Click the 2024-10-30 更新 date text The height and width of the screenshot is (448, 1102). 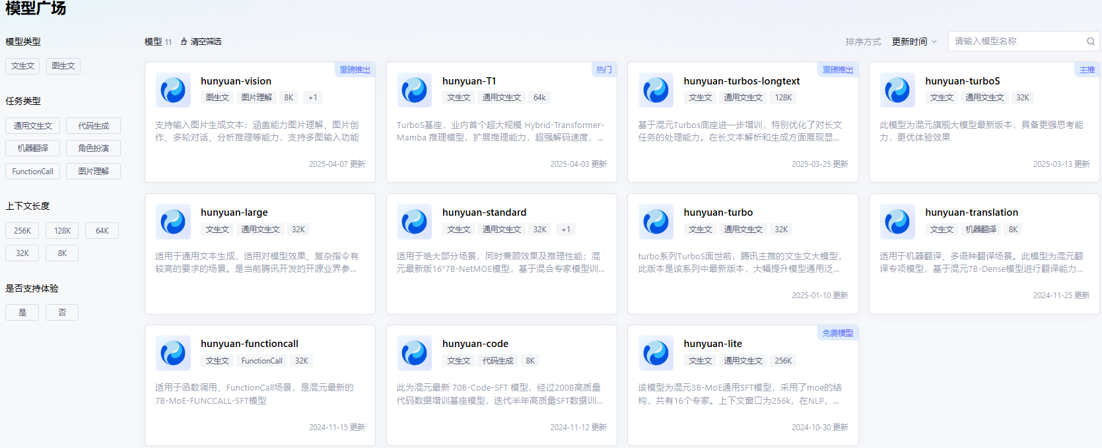point(820,428)
